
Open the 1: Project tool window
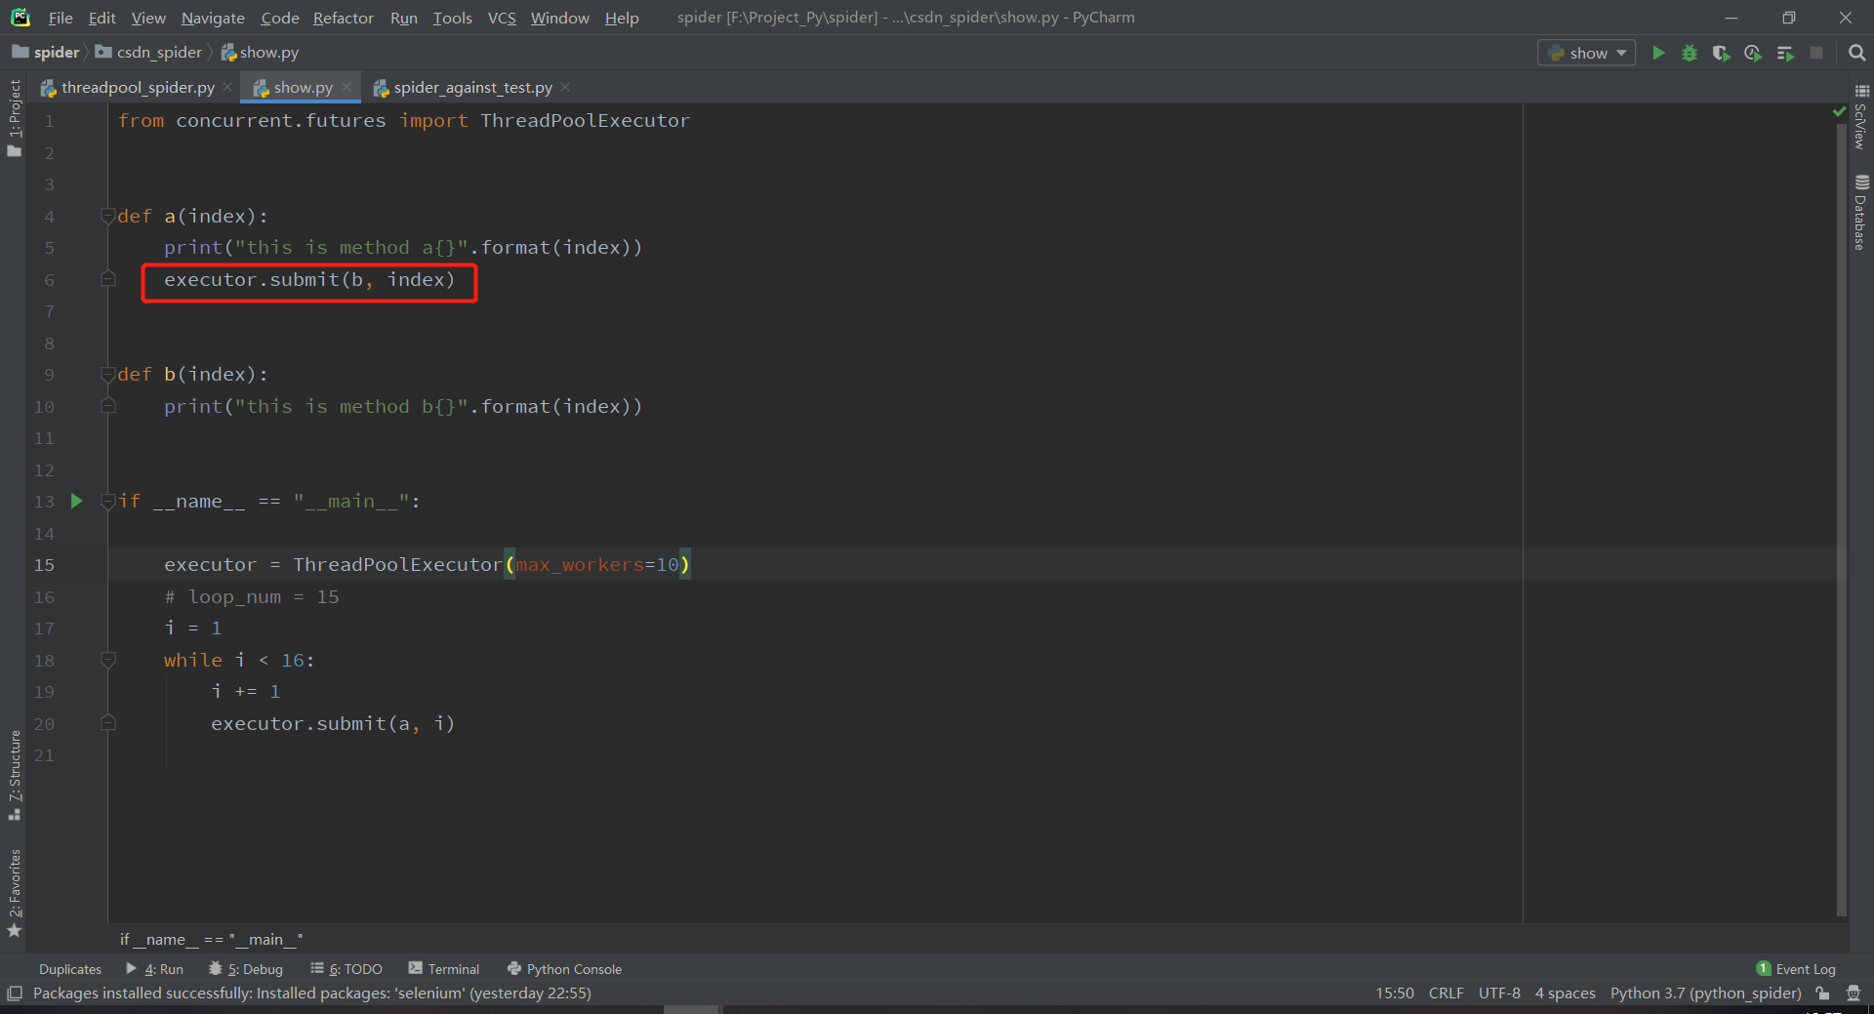coord(14,117)
